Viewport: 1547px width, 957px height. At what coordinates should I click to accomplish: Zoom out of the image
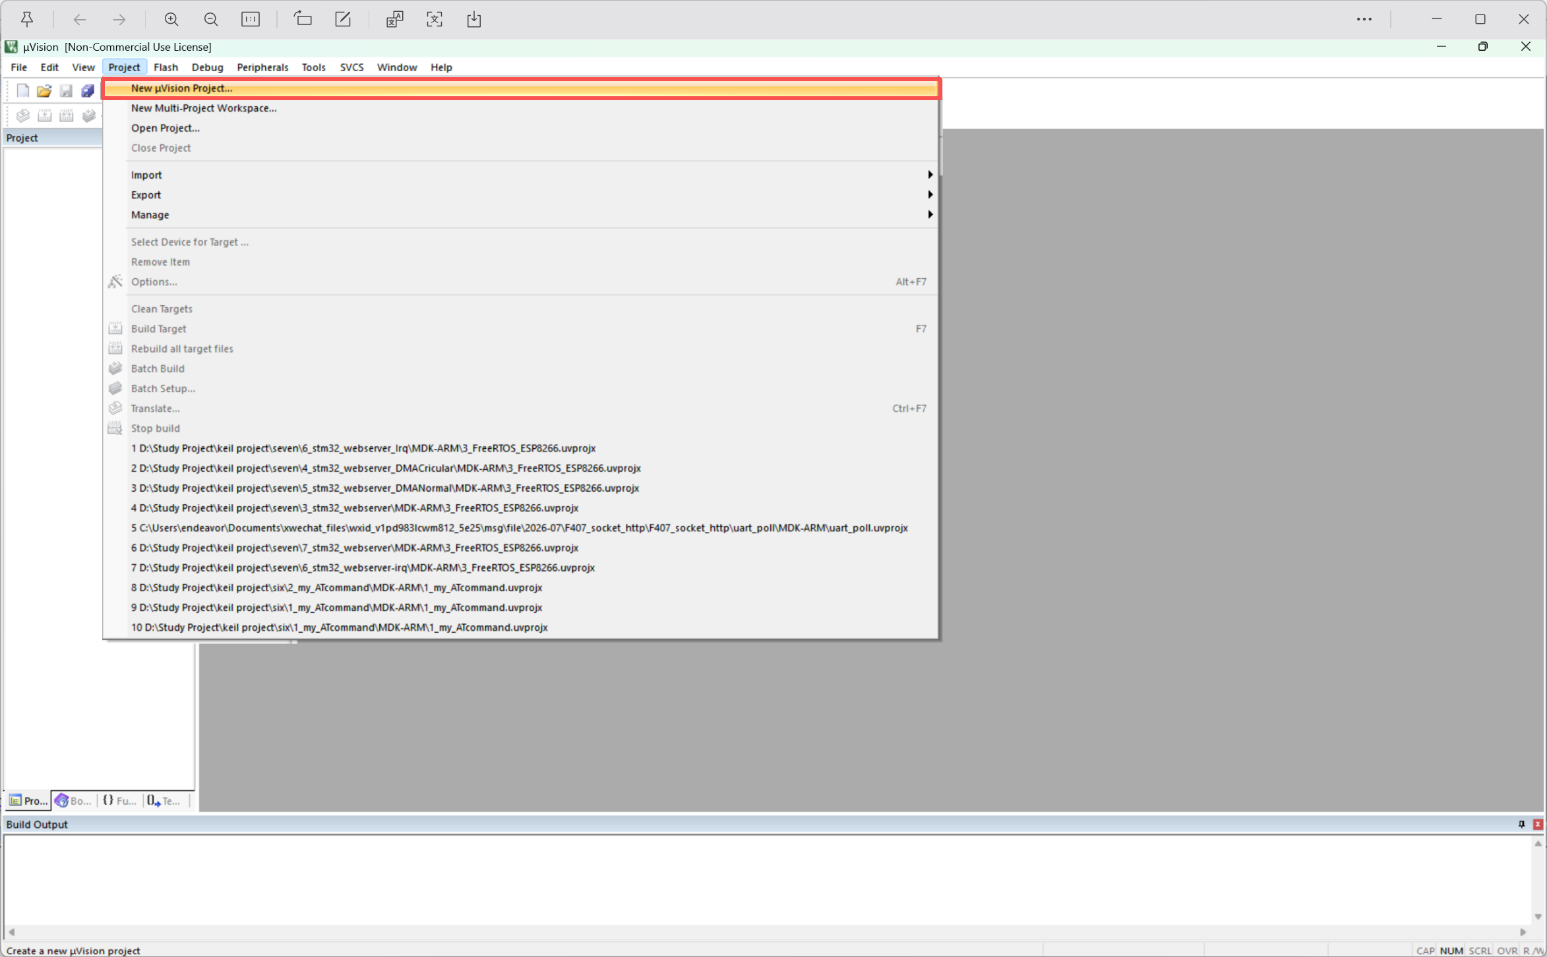[x=211, y=19]
